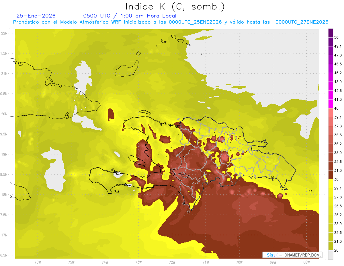The image size is (344, 266).
Task: Click the '20N' latitude label
Action: (x=5, y=114)
